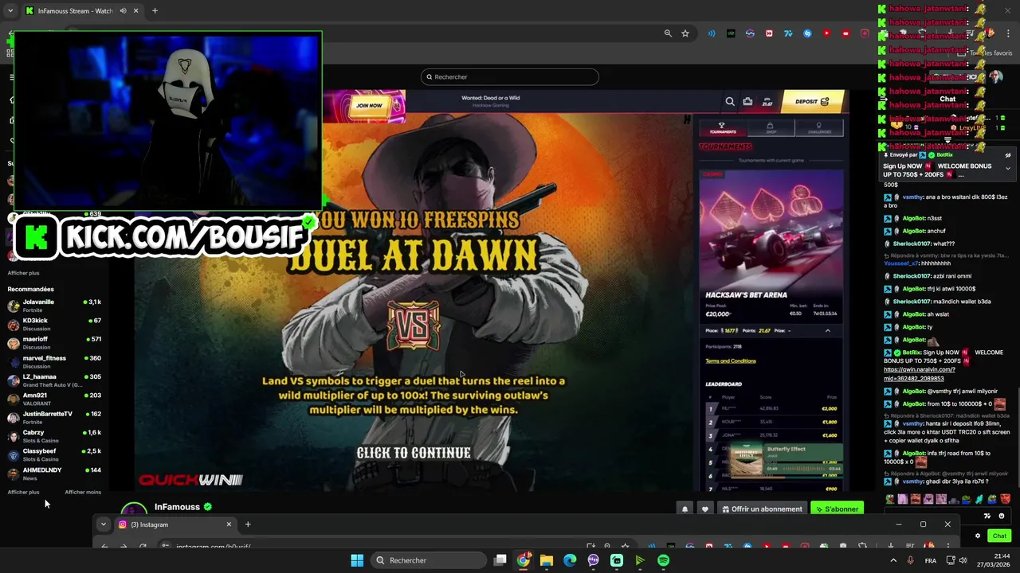Open File Explorer from the taskbar
The height and width of the screenshot is (573, 1020).
[x=547, y=560]
